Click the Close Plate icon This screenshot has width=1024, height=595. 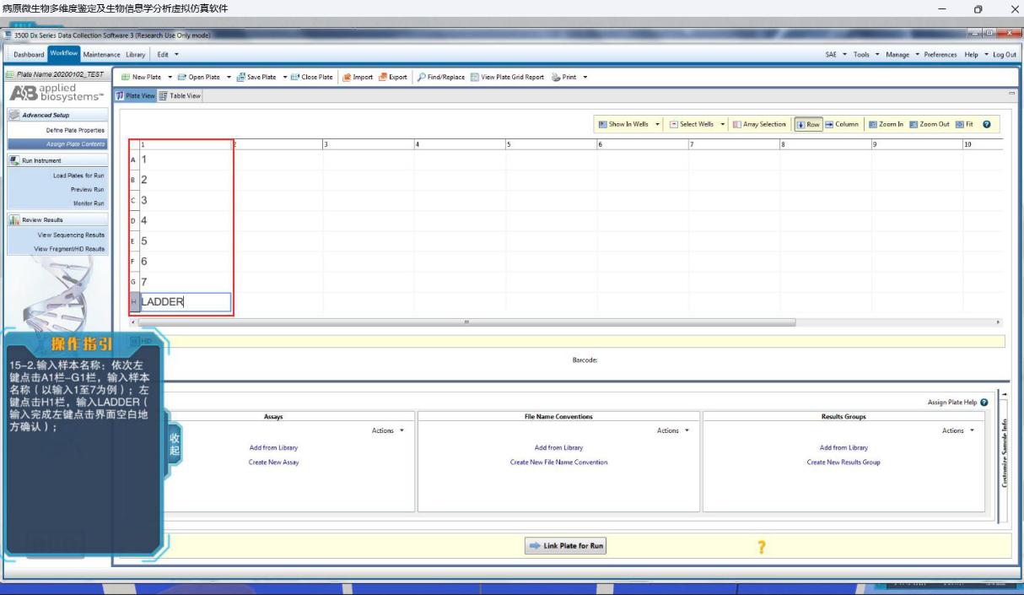coord(295,77)
